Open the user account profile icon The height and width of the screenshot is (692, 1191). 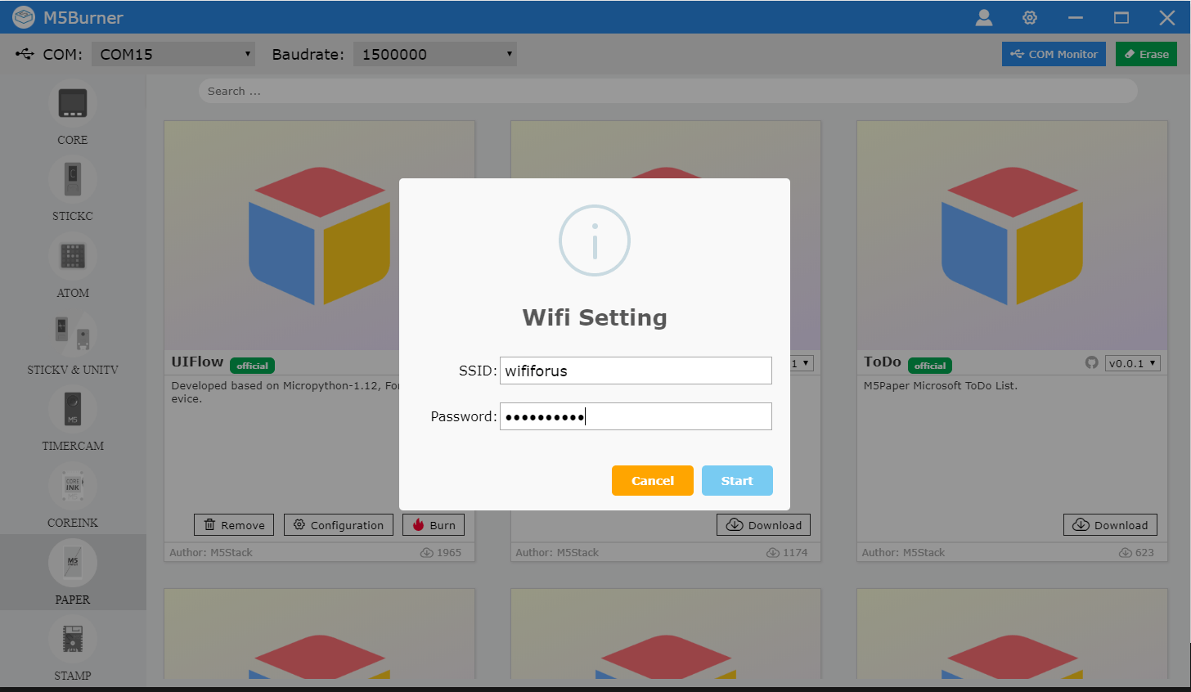tap(984, 17)
